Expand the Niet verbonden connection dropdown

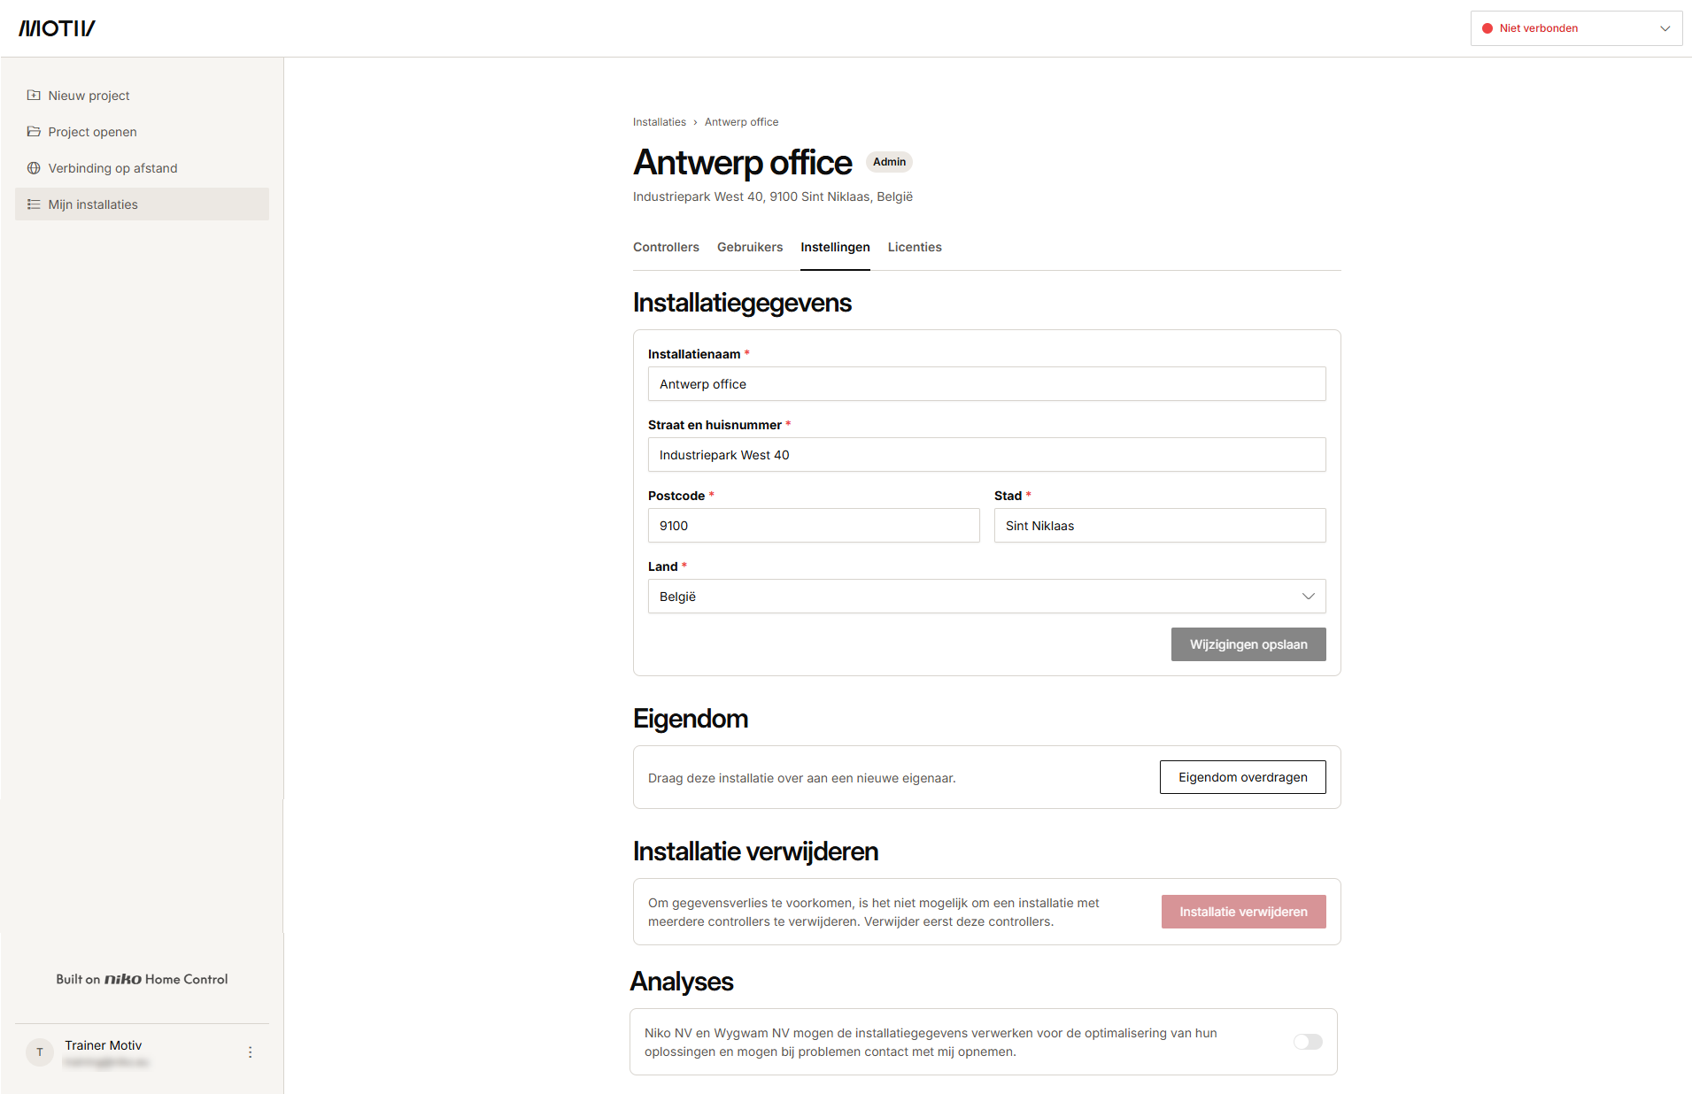tap(1576, 28)
